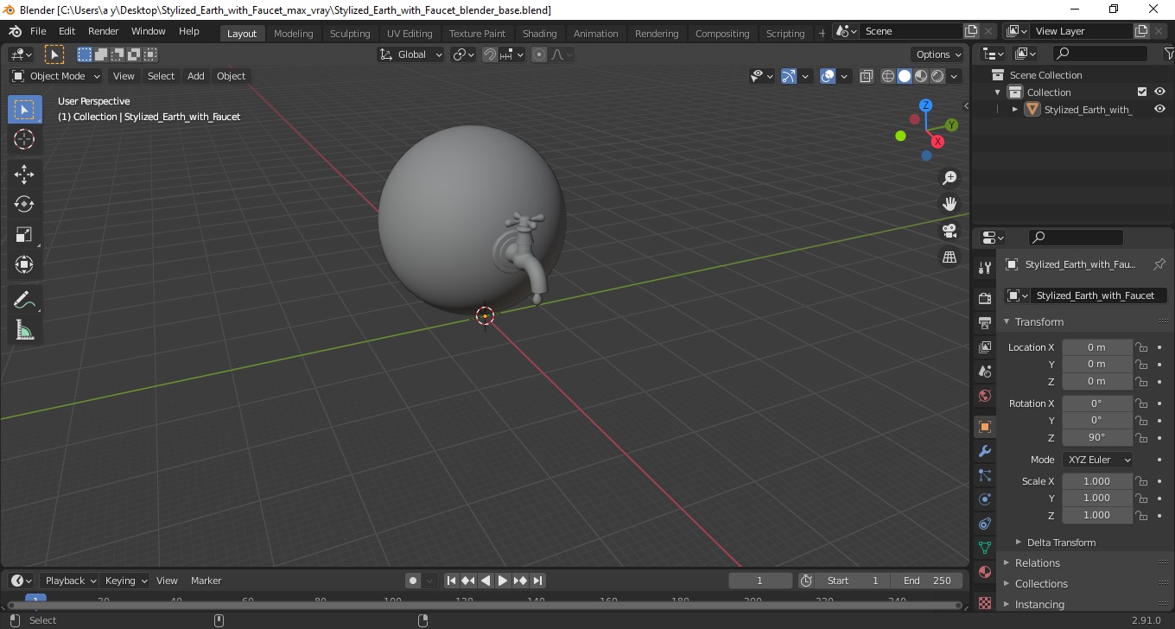The width and height of the screenshot is (1175, 629).
Task: Play the animation forward
Action: point(503,581)
